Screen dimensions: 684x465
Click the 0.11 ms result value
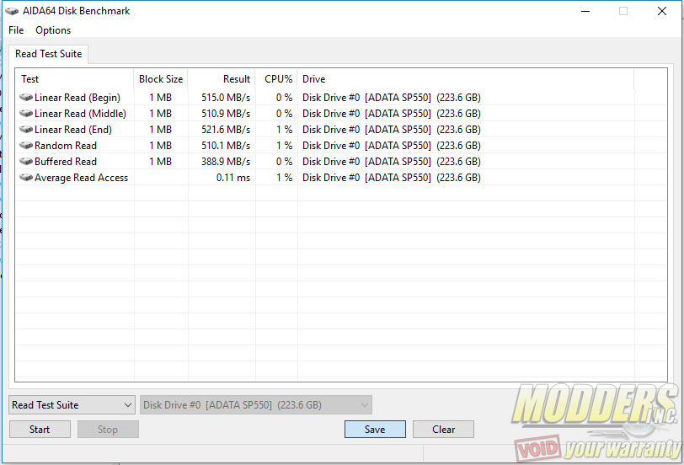233,178
